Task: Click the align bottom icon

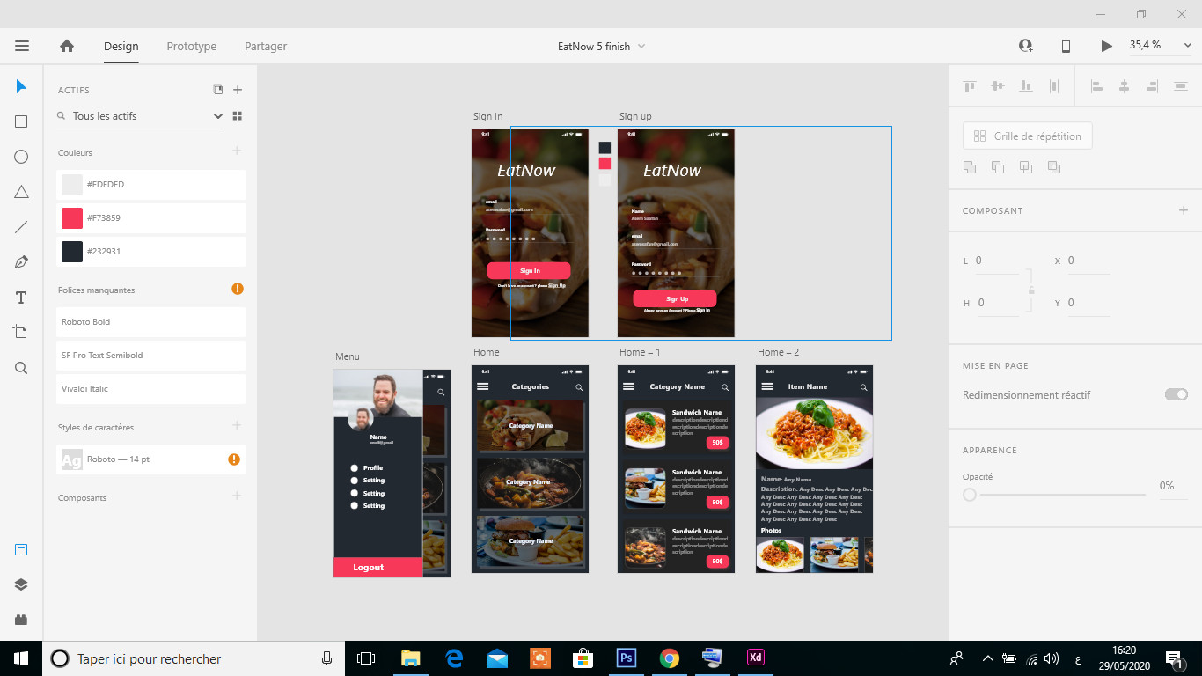Action: [1025, 86]
